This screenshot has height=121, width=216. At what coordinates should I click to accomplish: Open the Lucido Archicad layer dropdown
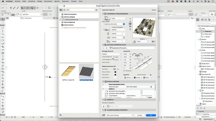tap(119, 115)
